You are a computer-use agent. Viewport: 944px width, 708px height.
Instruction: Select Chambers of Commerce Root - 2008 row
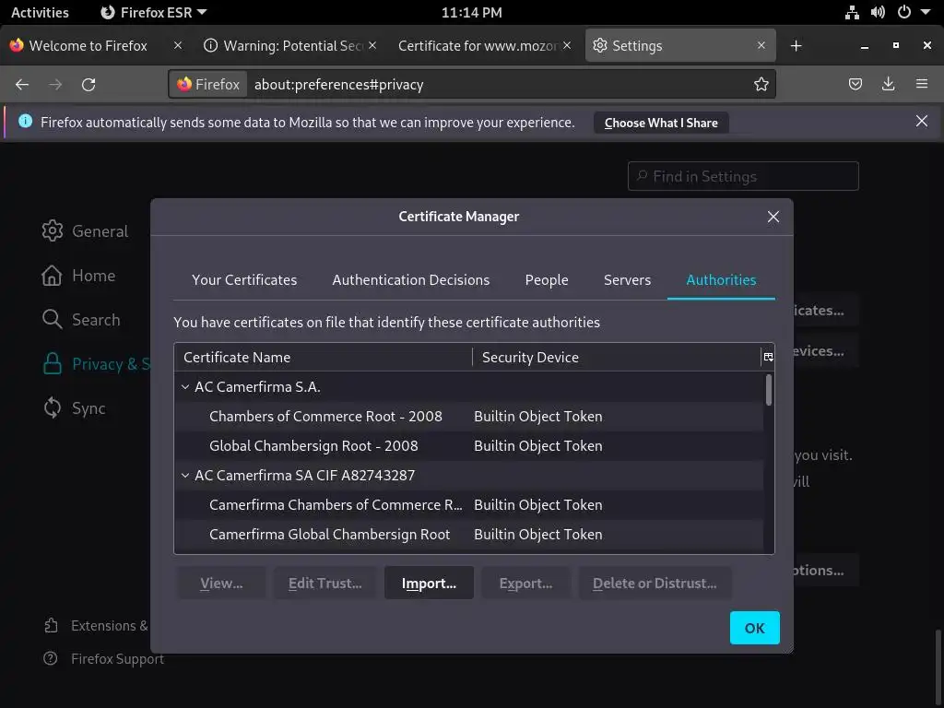468,417
